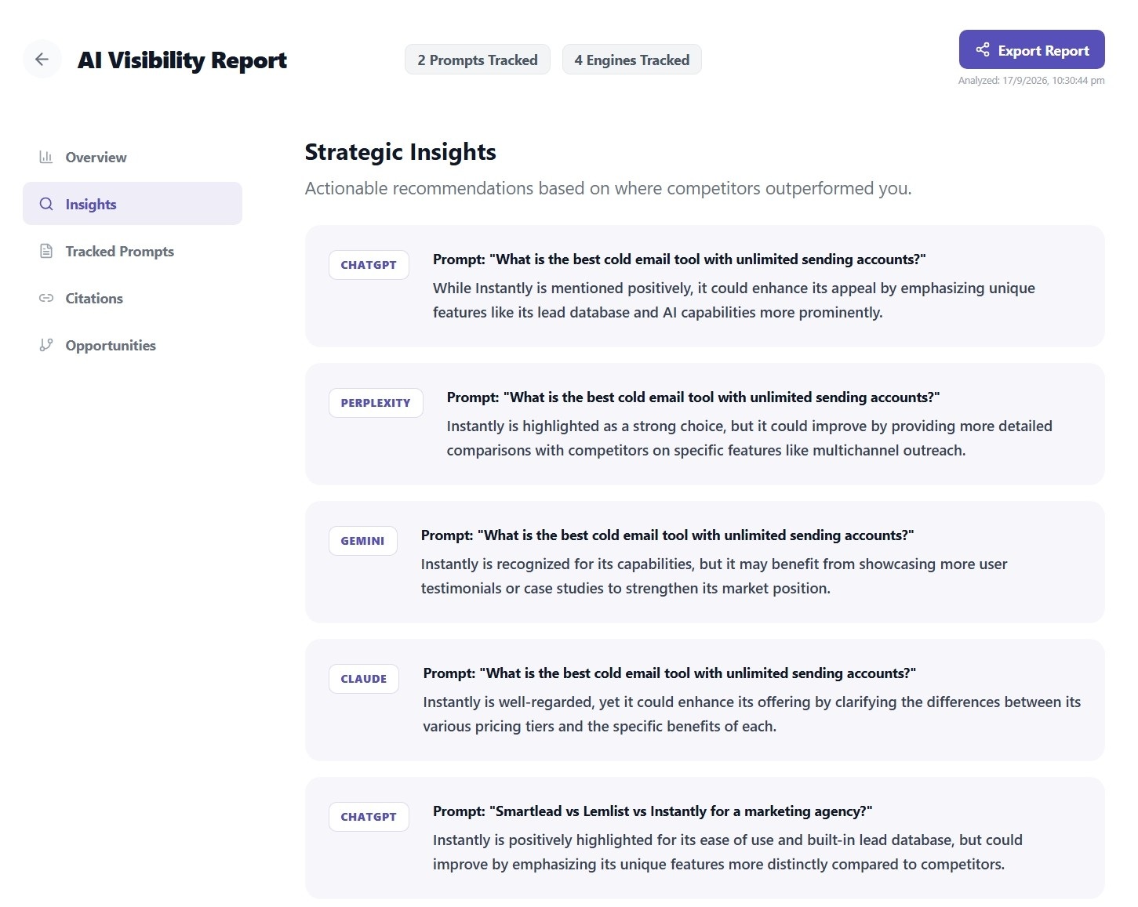Viewport: 1138px width, 907px height.
Task: Click the CLAUDE engine badge
Action: tap(364, 679)
